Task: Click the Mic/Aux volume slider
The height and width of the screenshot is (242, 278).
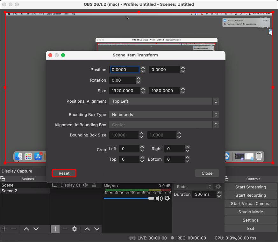Action: pyautogui.click(x=127, y=198)
